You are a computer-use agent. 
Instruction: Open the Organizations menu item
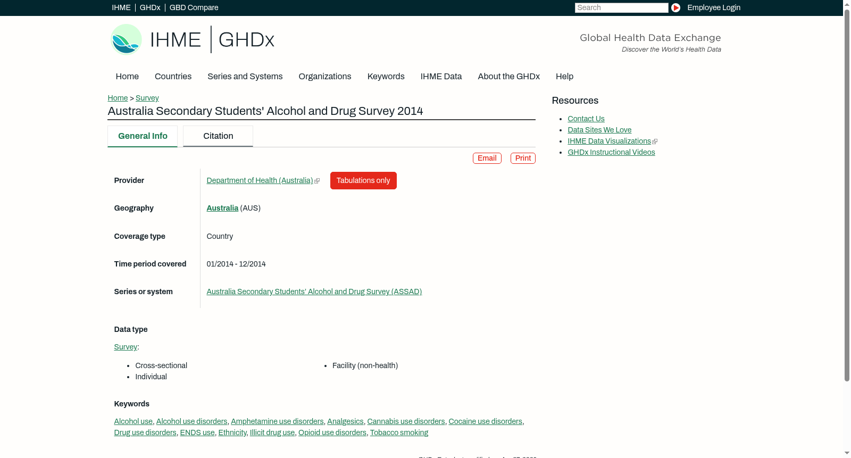(x=325, y=76)
